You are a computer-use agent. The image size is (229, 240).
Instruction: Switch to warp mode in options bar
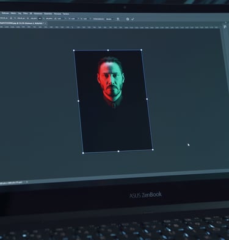coord(118,19)
